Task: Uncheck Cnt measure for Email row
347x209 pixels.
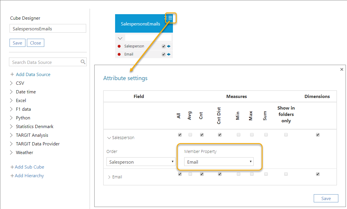Action: [x=202, y=174]
